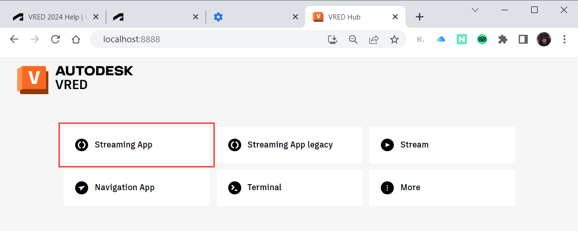The height and width of the screenshot is (231, 578).
Task: Close the settings gear tab
Action: point(295,17)
